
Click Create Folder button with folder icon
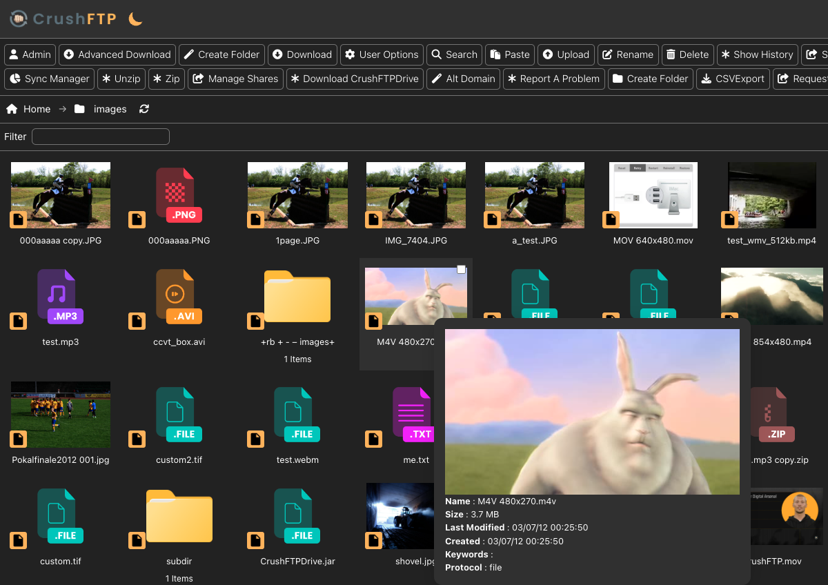[x=651, y=79]
